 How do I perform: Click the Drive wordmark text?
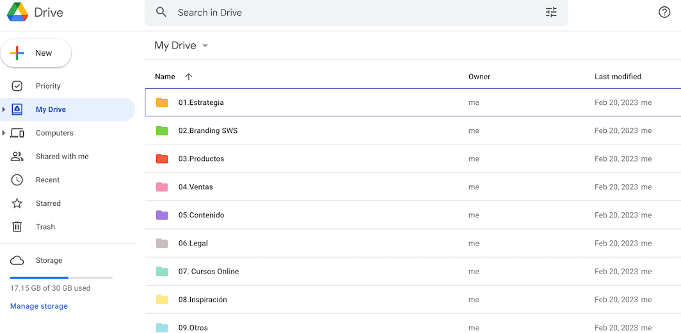click(x=49, y=12)
